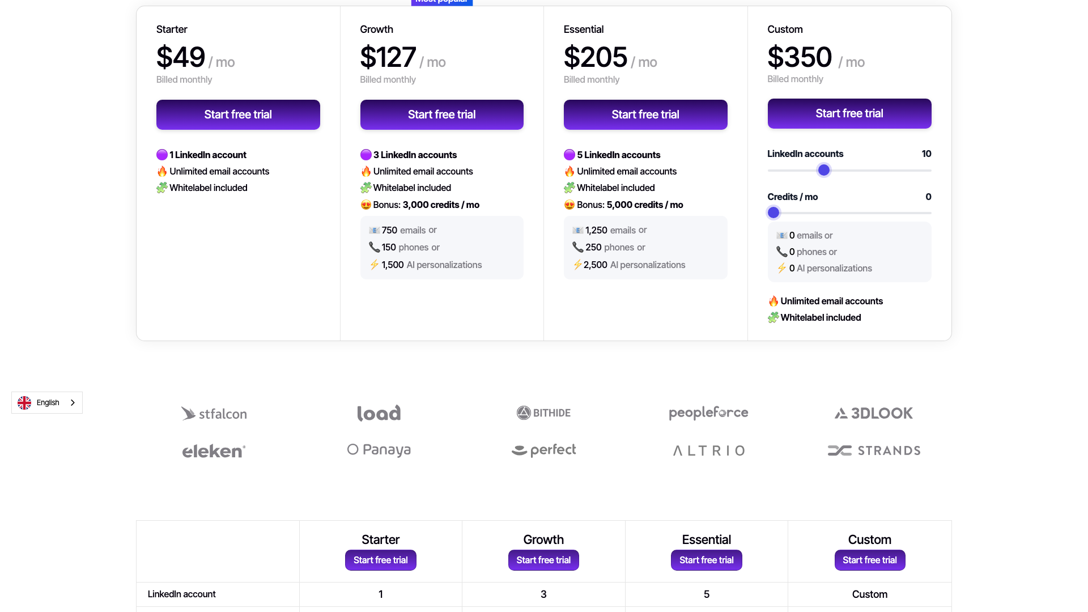Image resolution: width=1088 pixels, height=612 pixels.
Task: Click the STRANDS logo
Action: (873, 450)
